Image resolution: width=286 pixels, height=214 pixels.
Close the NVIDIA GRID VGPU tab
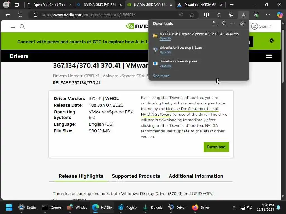171,5
